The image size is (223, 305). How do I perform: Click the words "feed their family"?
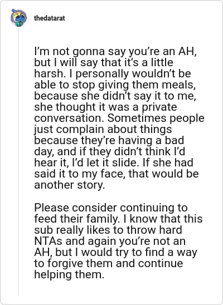click(76, 219)
